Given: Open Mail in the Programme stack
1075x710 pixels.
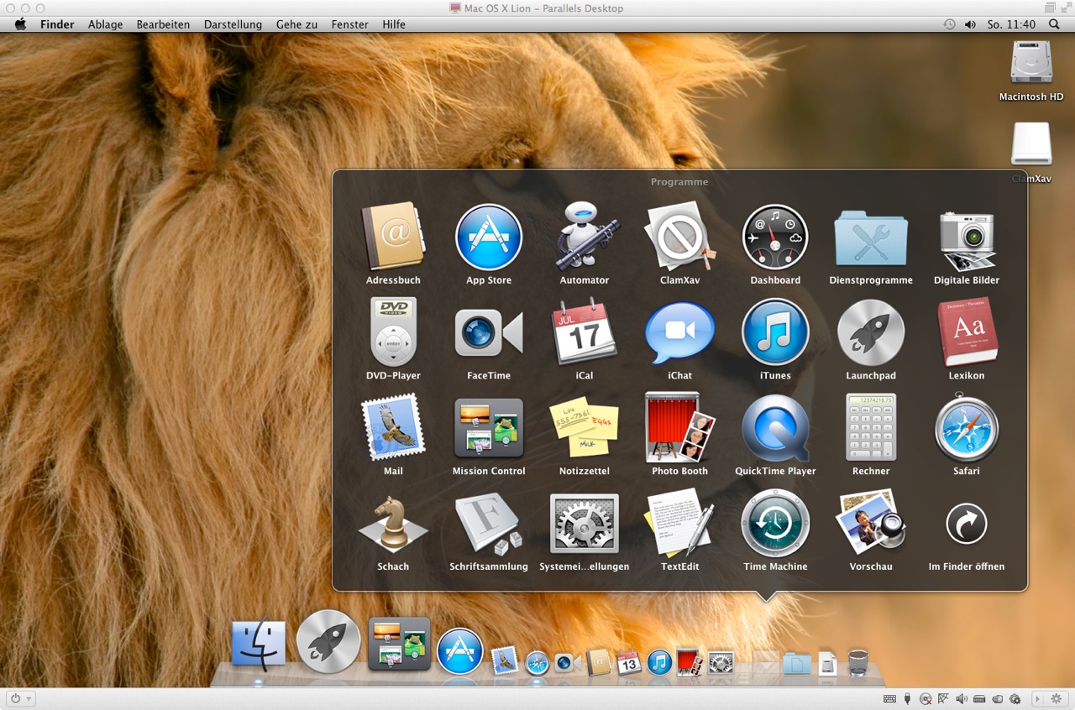Looking at the screenshot, I should tap(393, 428).
